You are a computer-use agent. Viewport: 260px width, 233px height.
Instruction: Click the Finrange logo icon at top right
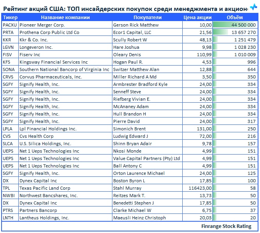pyautogui.click(x=253, y=7)
